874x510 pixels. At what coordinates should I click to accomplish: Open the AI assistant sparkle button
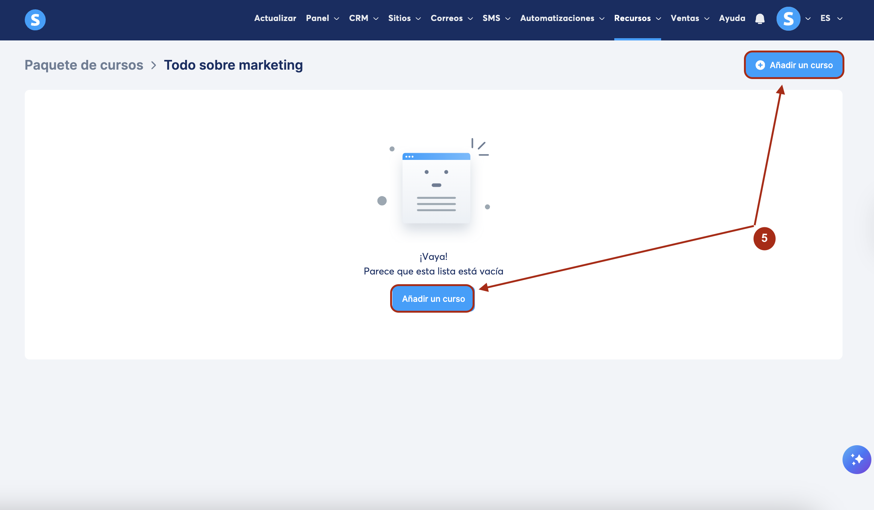click(x=856, y=459)
